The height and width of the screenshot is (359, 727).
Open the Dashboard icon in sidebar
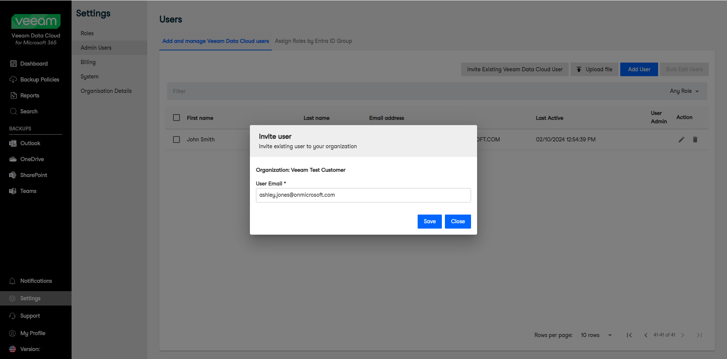click(13, 64)
